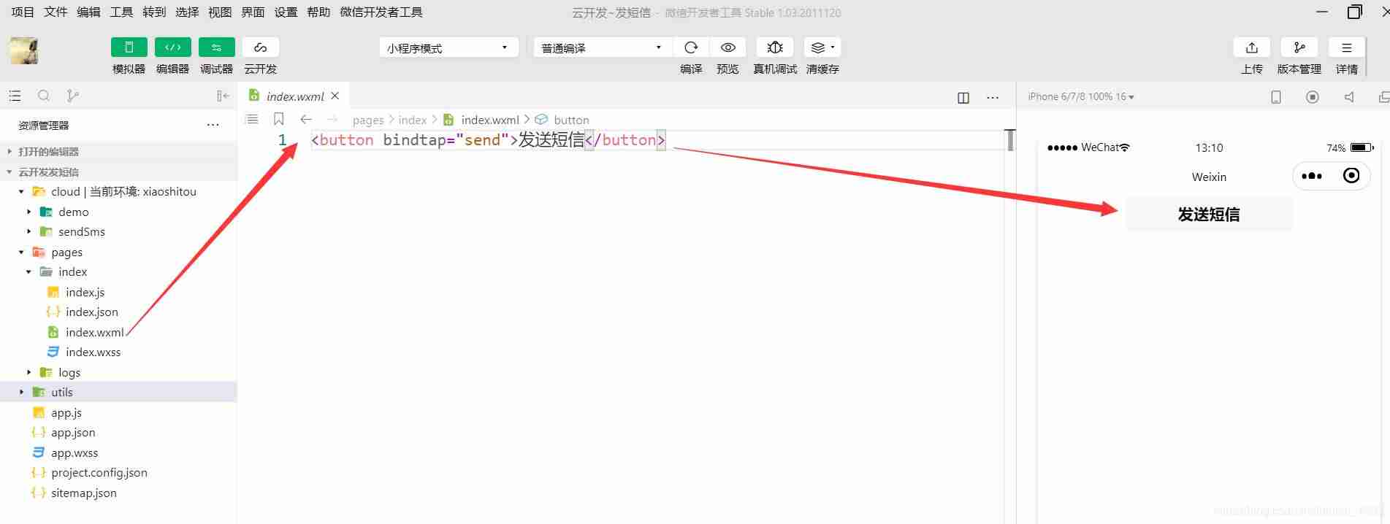Expand the logs folder
This screenshot has height=524, width=1390.
[118, 372]
